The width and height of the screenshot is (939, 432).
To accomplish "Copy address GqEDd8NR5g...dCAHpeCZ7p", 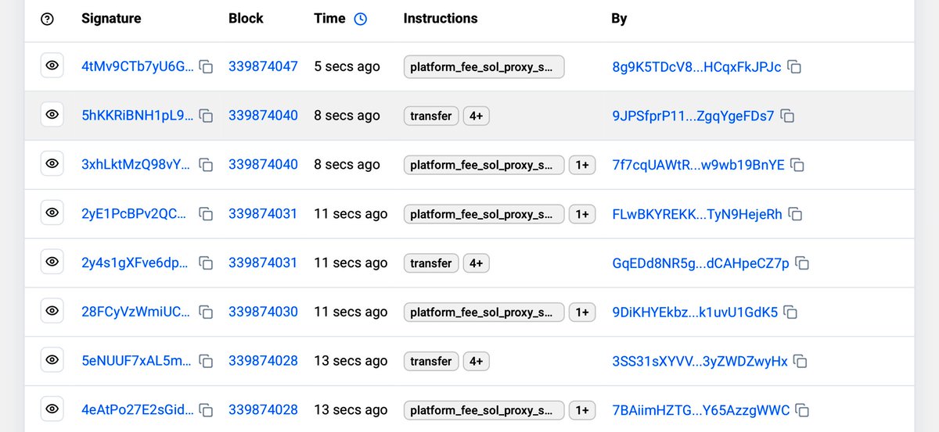I will (x=802, y=263).
